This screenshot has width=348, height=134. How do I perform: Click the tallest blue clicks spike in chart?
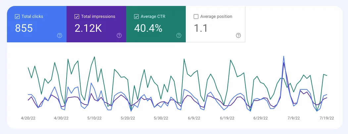pos(283,57)
